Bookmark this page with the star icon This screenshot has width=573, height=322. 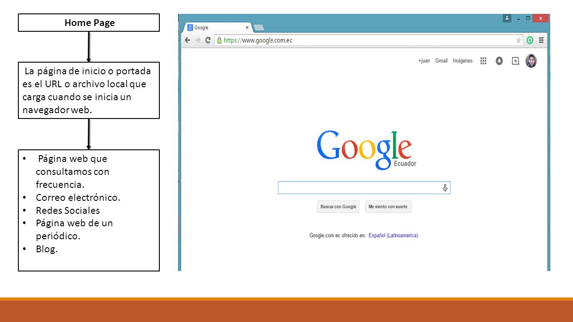tap(519, 40)
